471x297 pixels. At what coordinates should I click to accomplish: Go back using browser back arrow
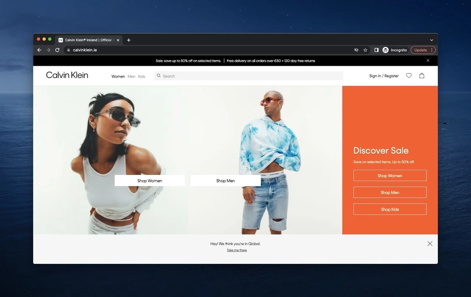click(x=39, y=50)
